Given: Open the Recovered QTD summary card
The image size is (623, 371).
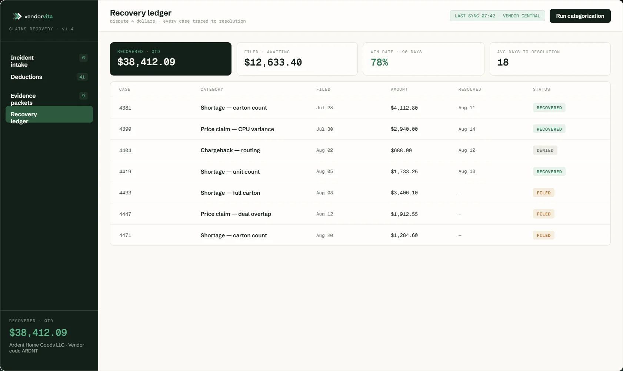Looking at the screenshot, I should point(171,59).
